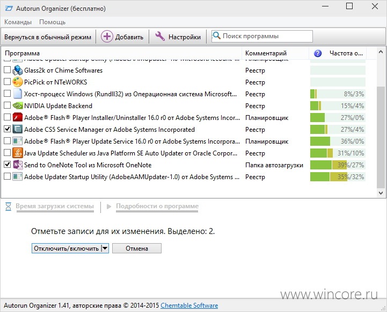The width and height of the screenshot is (387, 312).
Task: Sort by the Комментарий column header
Action: (275, 53)
